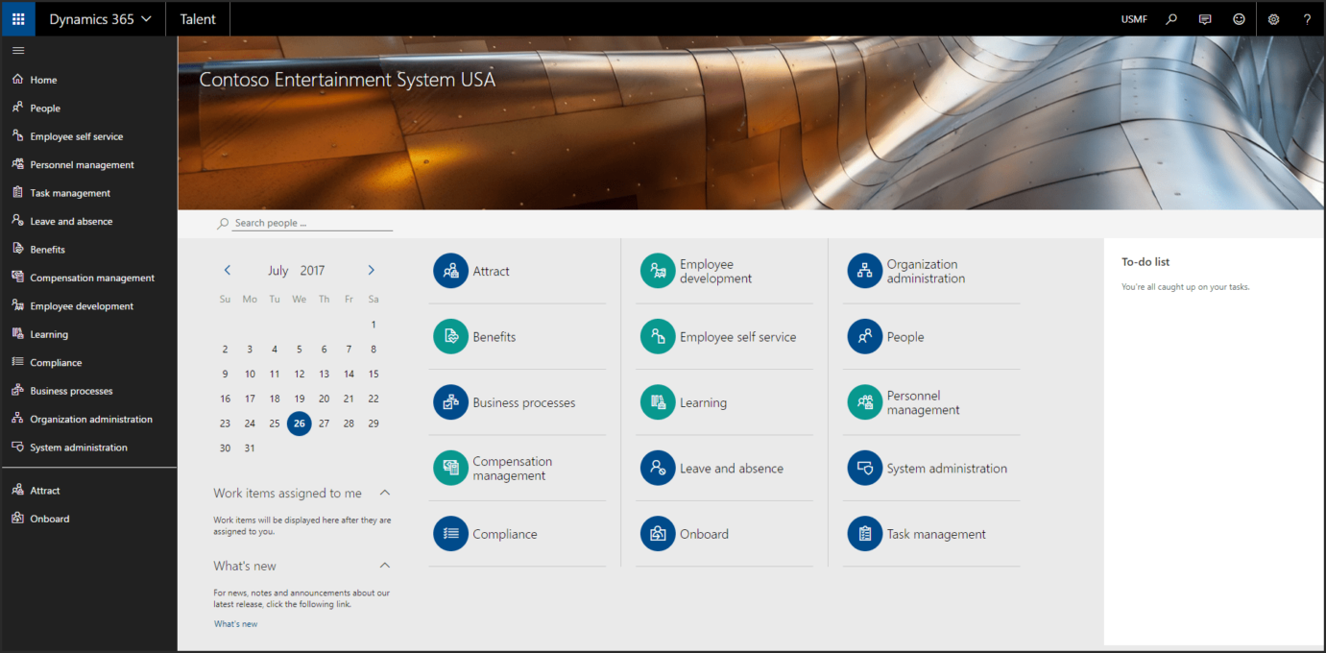Open the Compensation management tile icon
The width and height of the screenshot is (1326, 653).
coord(450,469)
